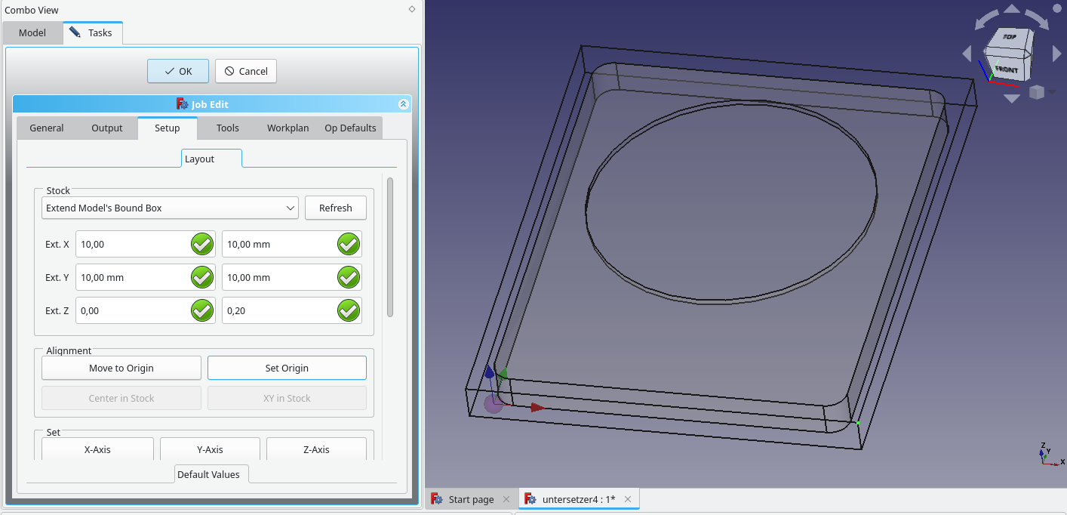Click the second Ext. X input field

click(278, 245)
